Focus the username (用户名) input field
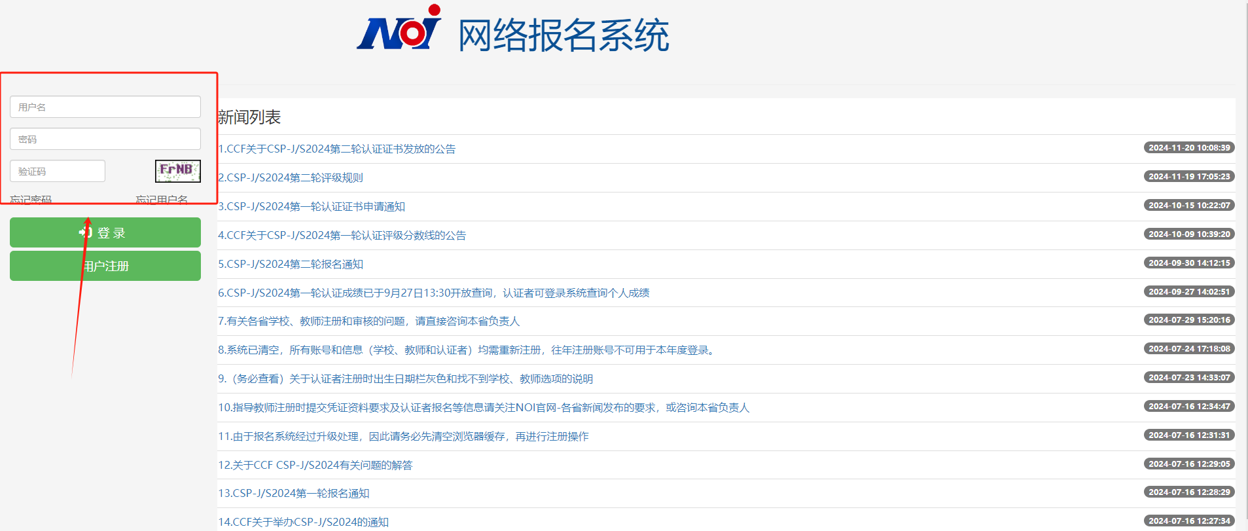This screenshot has width=1248, height=531. click(x=105, y=107)
